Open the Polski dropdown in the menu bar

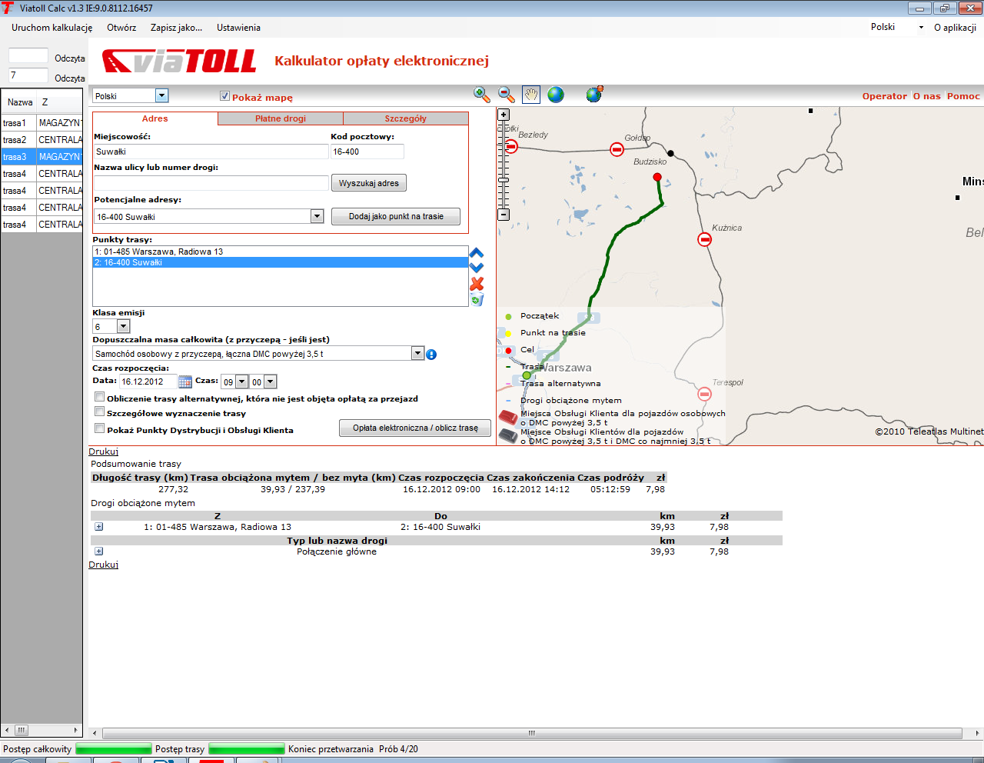[x=921, y=27]
